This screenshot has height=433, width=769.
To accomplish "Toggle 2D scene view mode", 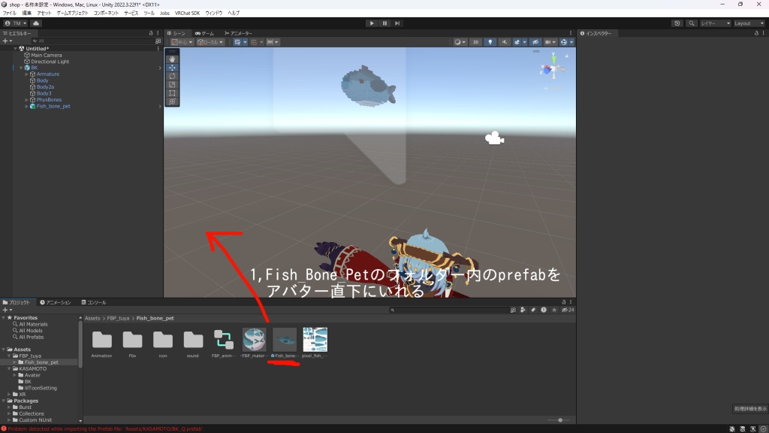I will 475,42.
